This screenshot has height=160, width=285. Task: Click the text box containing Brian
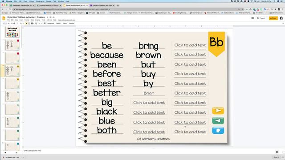149,93
